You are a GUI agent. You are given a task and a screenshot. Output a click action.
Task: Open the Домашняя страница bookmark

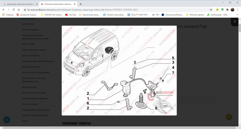point(27,15)
